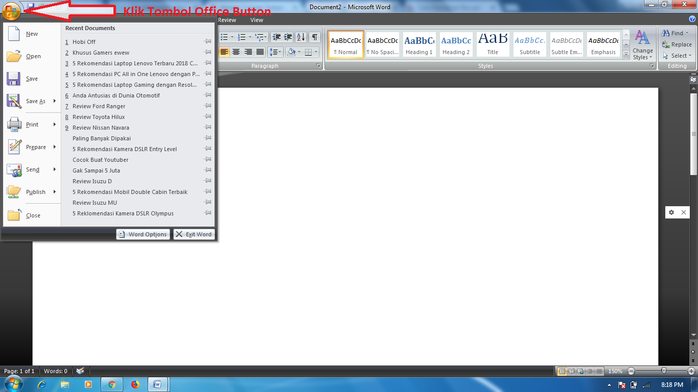The height and width of the screenshot is (392, 698).
Task: Click the Increase Indent icon
Action: pyautogui.click(x=288, y=37)
